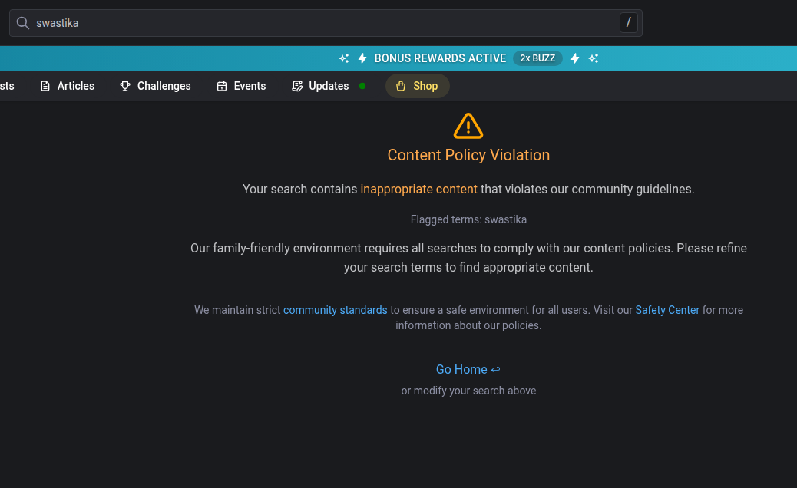Click the lightning bolt right of 2x BUZZ
The width and height of the screenshot is (797, 488).
pos(575,58)
